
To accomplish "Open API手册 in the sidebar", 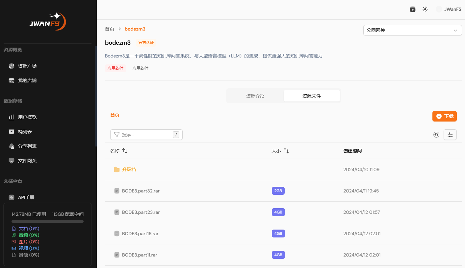I will (x=26, y=197).
